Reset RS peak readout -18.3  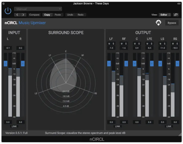175,48
